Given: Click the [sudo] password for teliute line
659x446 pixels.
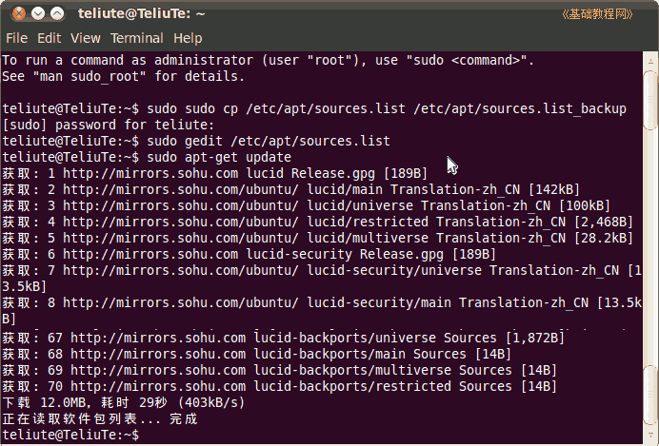Looking at the screenshot, I should click(x=109, y=125).
